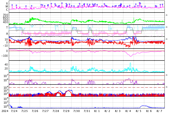Click the C flare class label

pyautogui.click(x=7, y=10)
